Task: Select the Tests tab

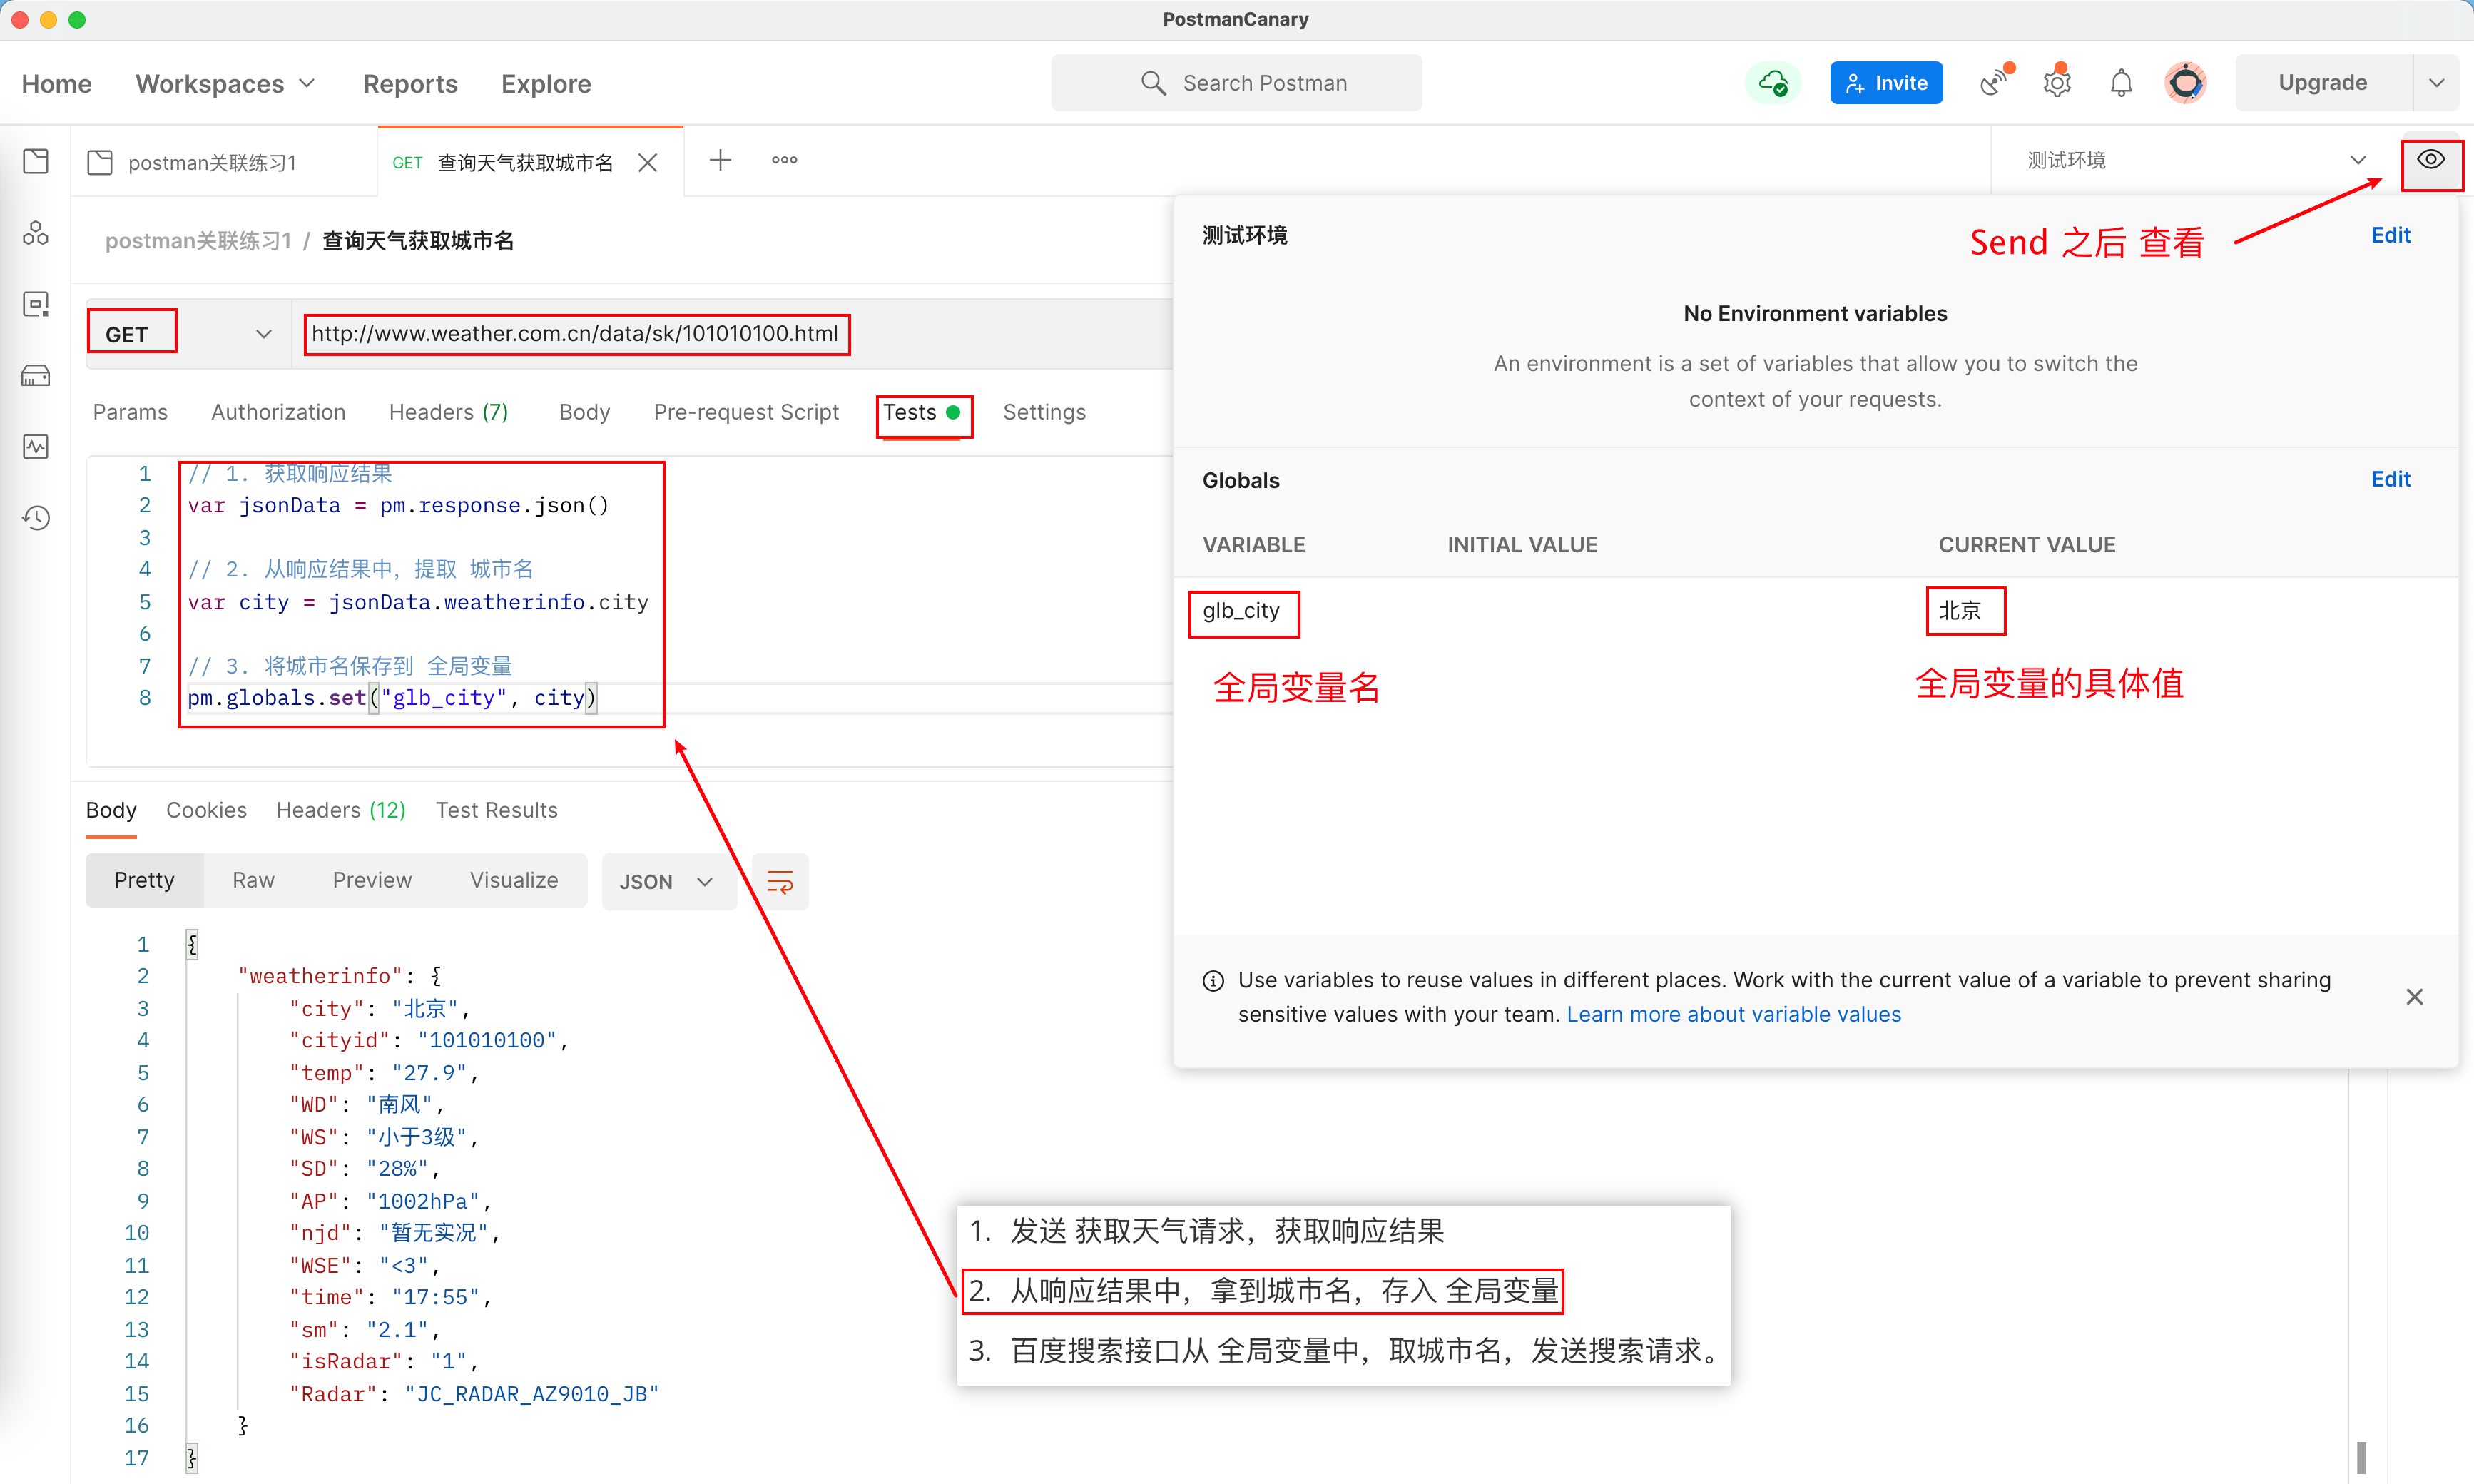Action: coord(922,412)
